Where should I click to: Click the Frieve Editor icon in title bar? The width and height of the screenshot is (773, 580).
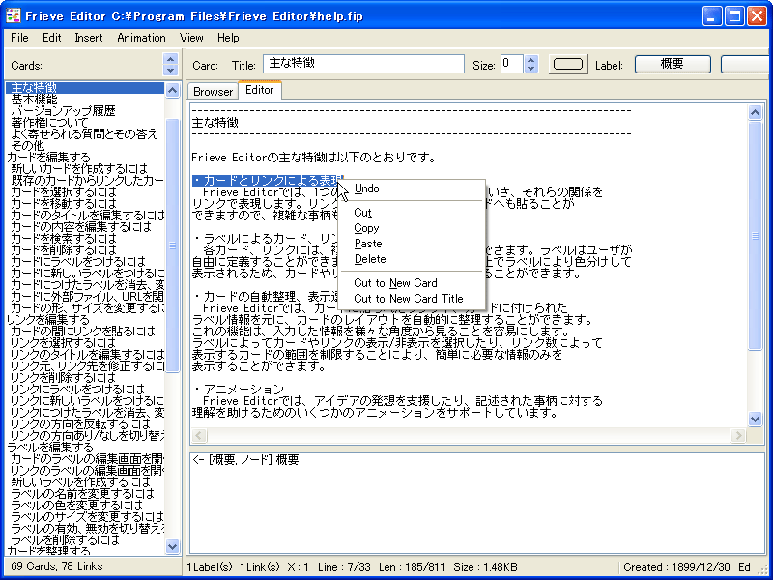[x=13, y=16]
